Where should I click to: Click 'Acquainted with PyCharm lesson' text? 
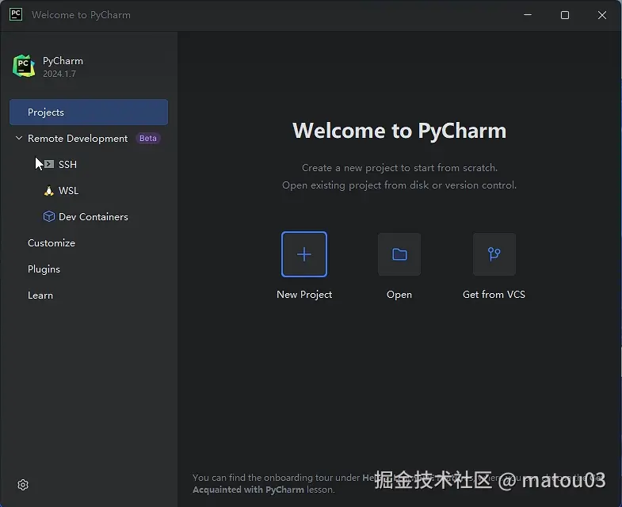point(264,490)
